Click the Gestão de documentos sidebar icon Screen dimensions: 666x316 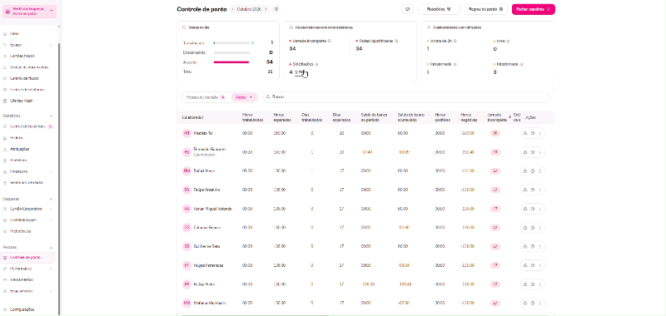click(x=5, y=67)
